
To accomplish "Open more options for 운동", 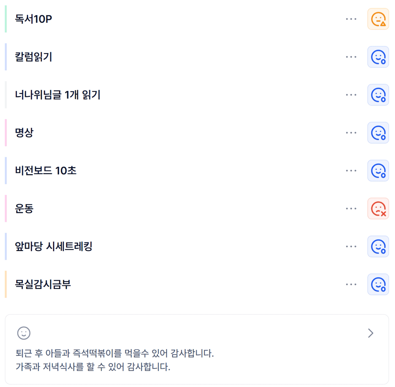I will [351, 209].
